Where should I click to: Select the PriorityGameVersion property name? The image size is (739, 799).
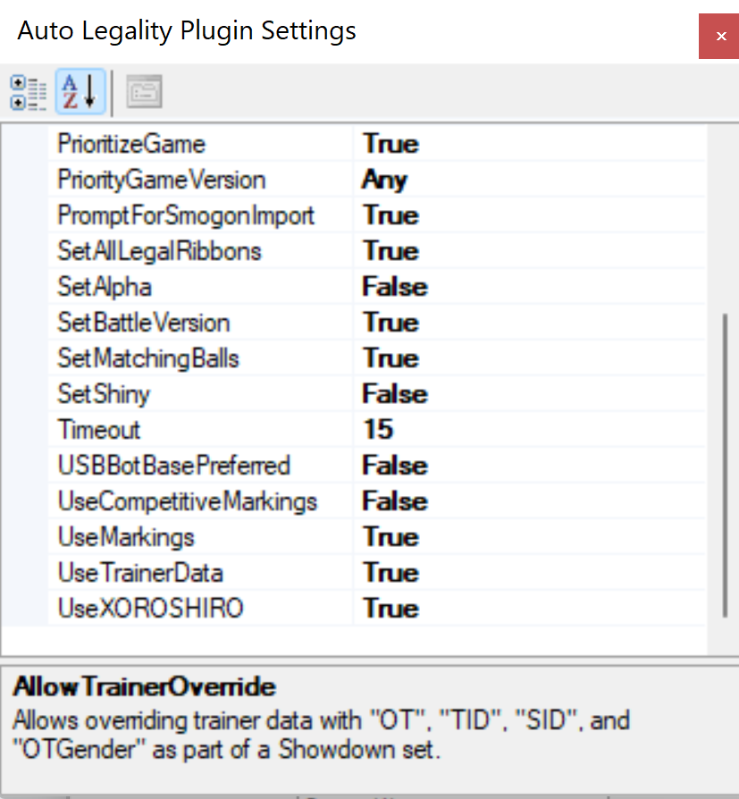pos(162,180)
